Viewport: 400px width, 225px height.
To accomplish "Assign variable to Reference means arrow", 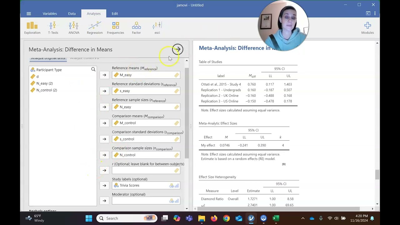I will tap(104, 75).
